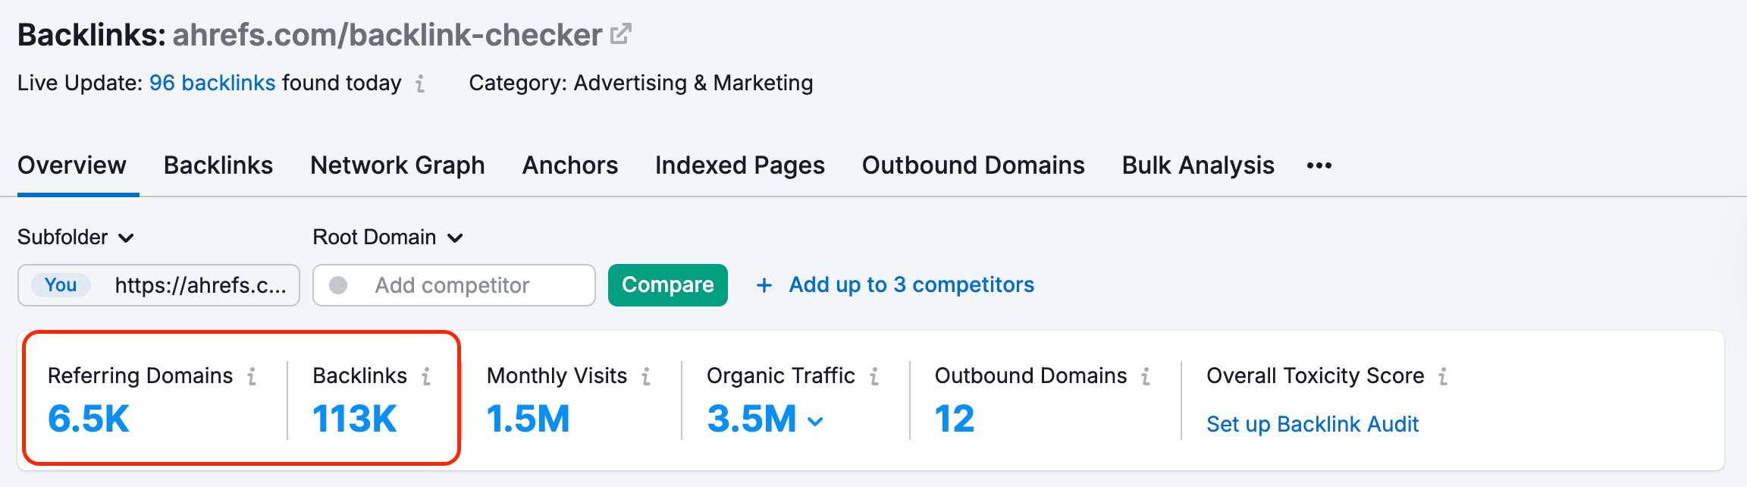The height and width of the screenshot is (487, 1747).
Task: Show info for Outbound Domains metric
Action: (x=1146, y=376)
